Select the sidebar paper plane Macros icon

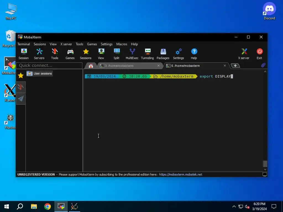[x=21, y=99]
